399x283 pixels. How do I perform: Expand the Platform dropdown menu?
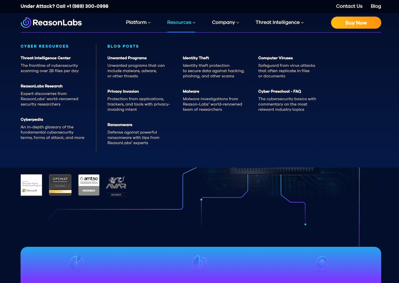pyautogui.click(x=138, y=22)
